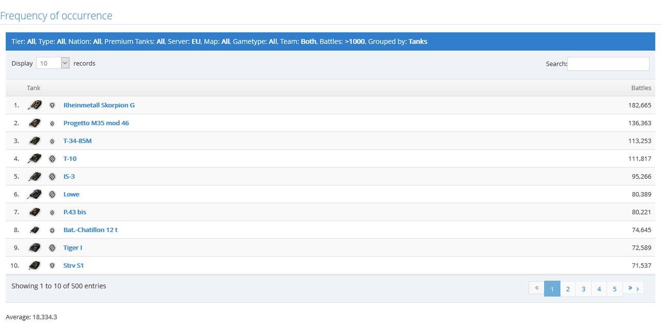The image size is (661, 326).
Task: Go to the previous page with the double-left arrow
Action: (x=537, y=288)
